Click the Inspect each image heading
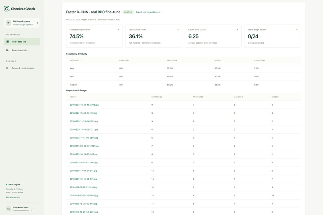The height and width of the screenshot is (215, 323). (76, 90)
